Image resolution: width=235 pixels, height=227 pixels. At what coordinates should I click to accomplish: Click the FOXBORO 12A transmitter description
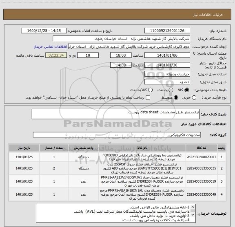[x=142, y=157]
